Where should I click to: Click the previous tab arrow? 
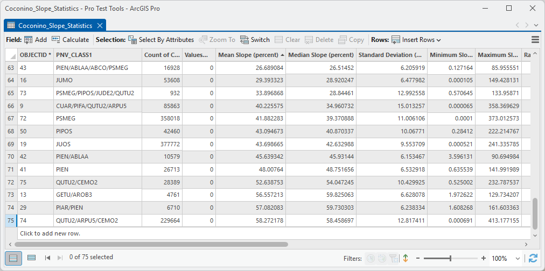(x=518, y=25)
